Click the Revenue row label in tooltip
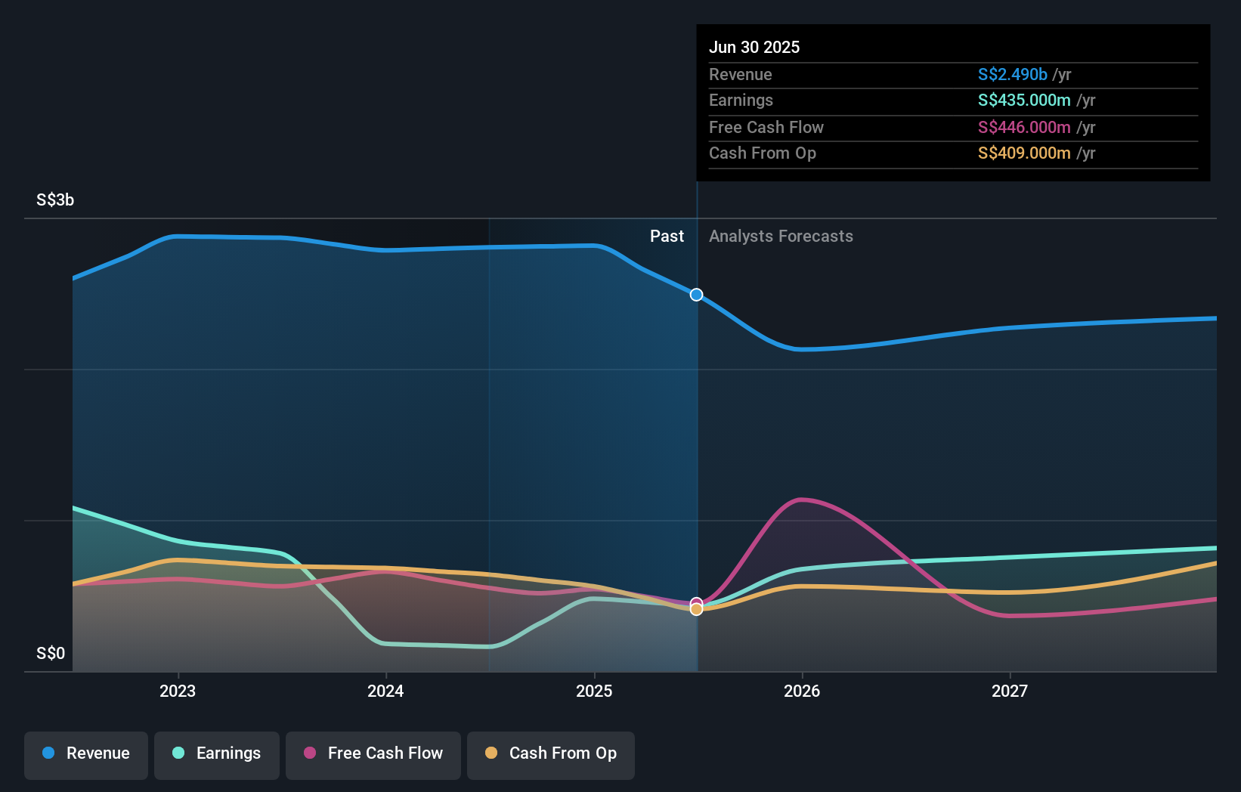Screen dimensions: 1241x792 (741, 74)
